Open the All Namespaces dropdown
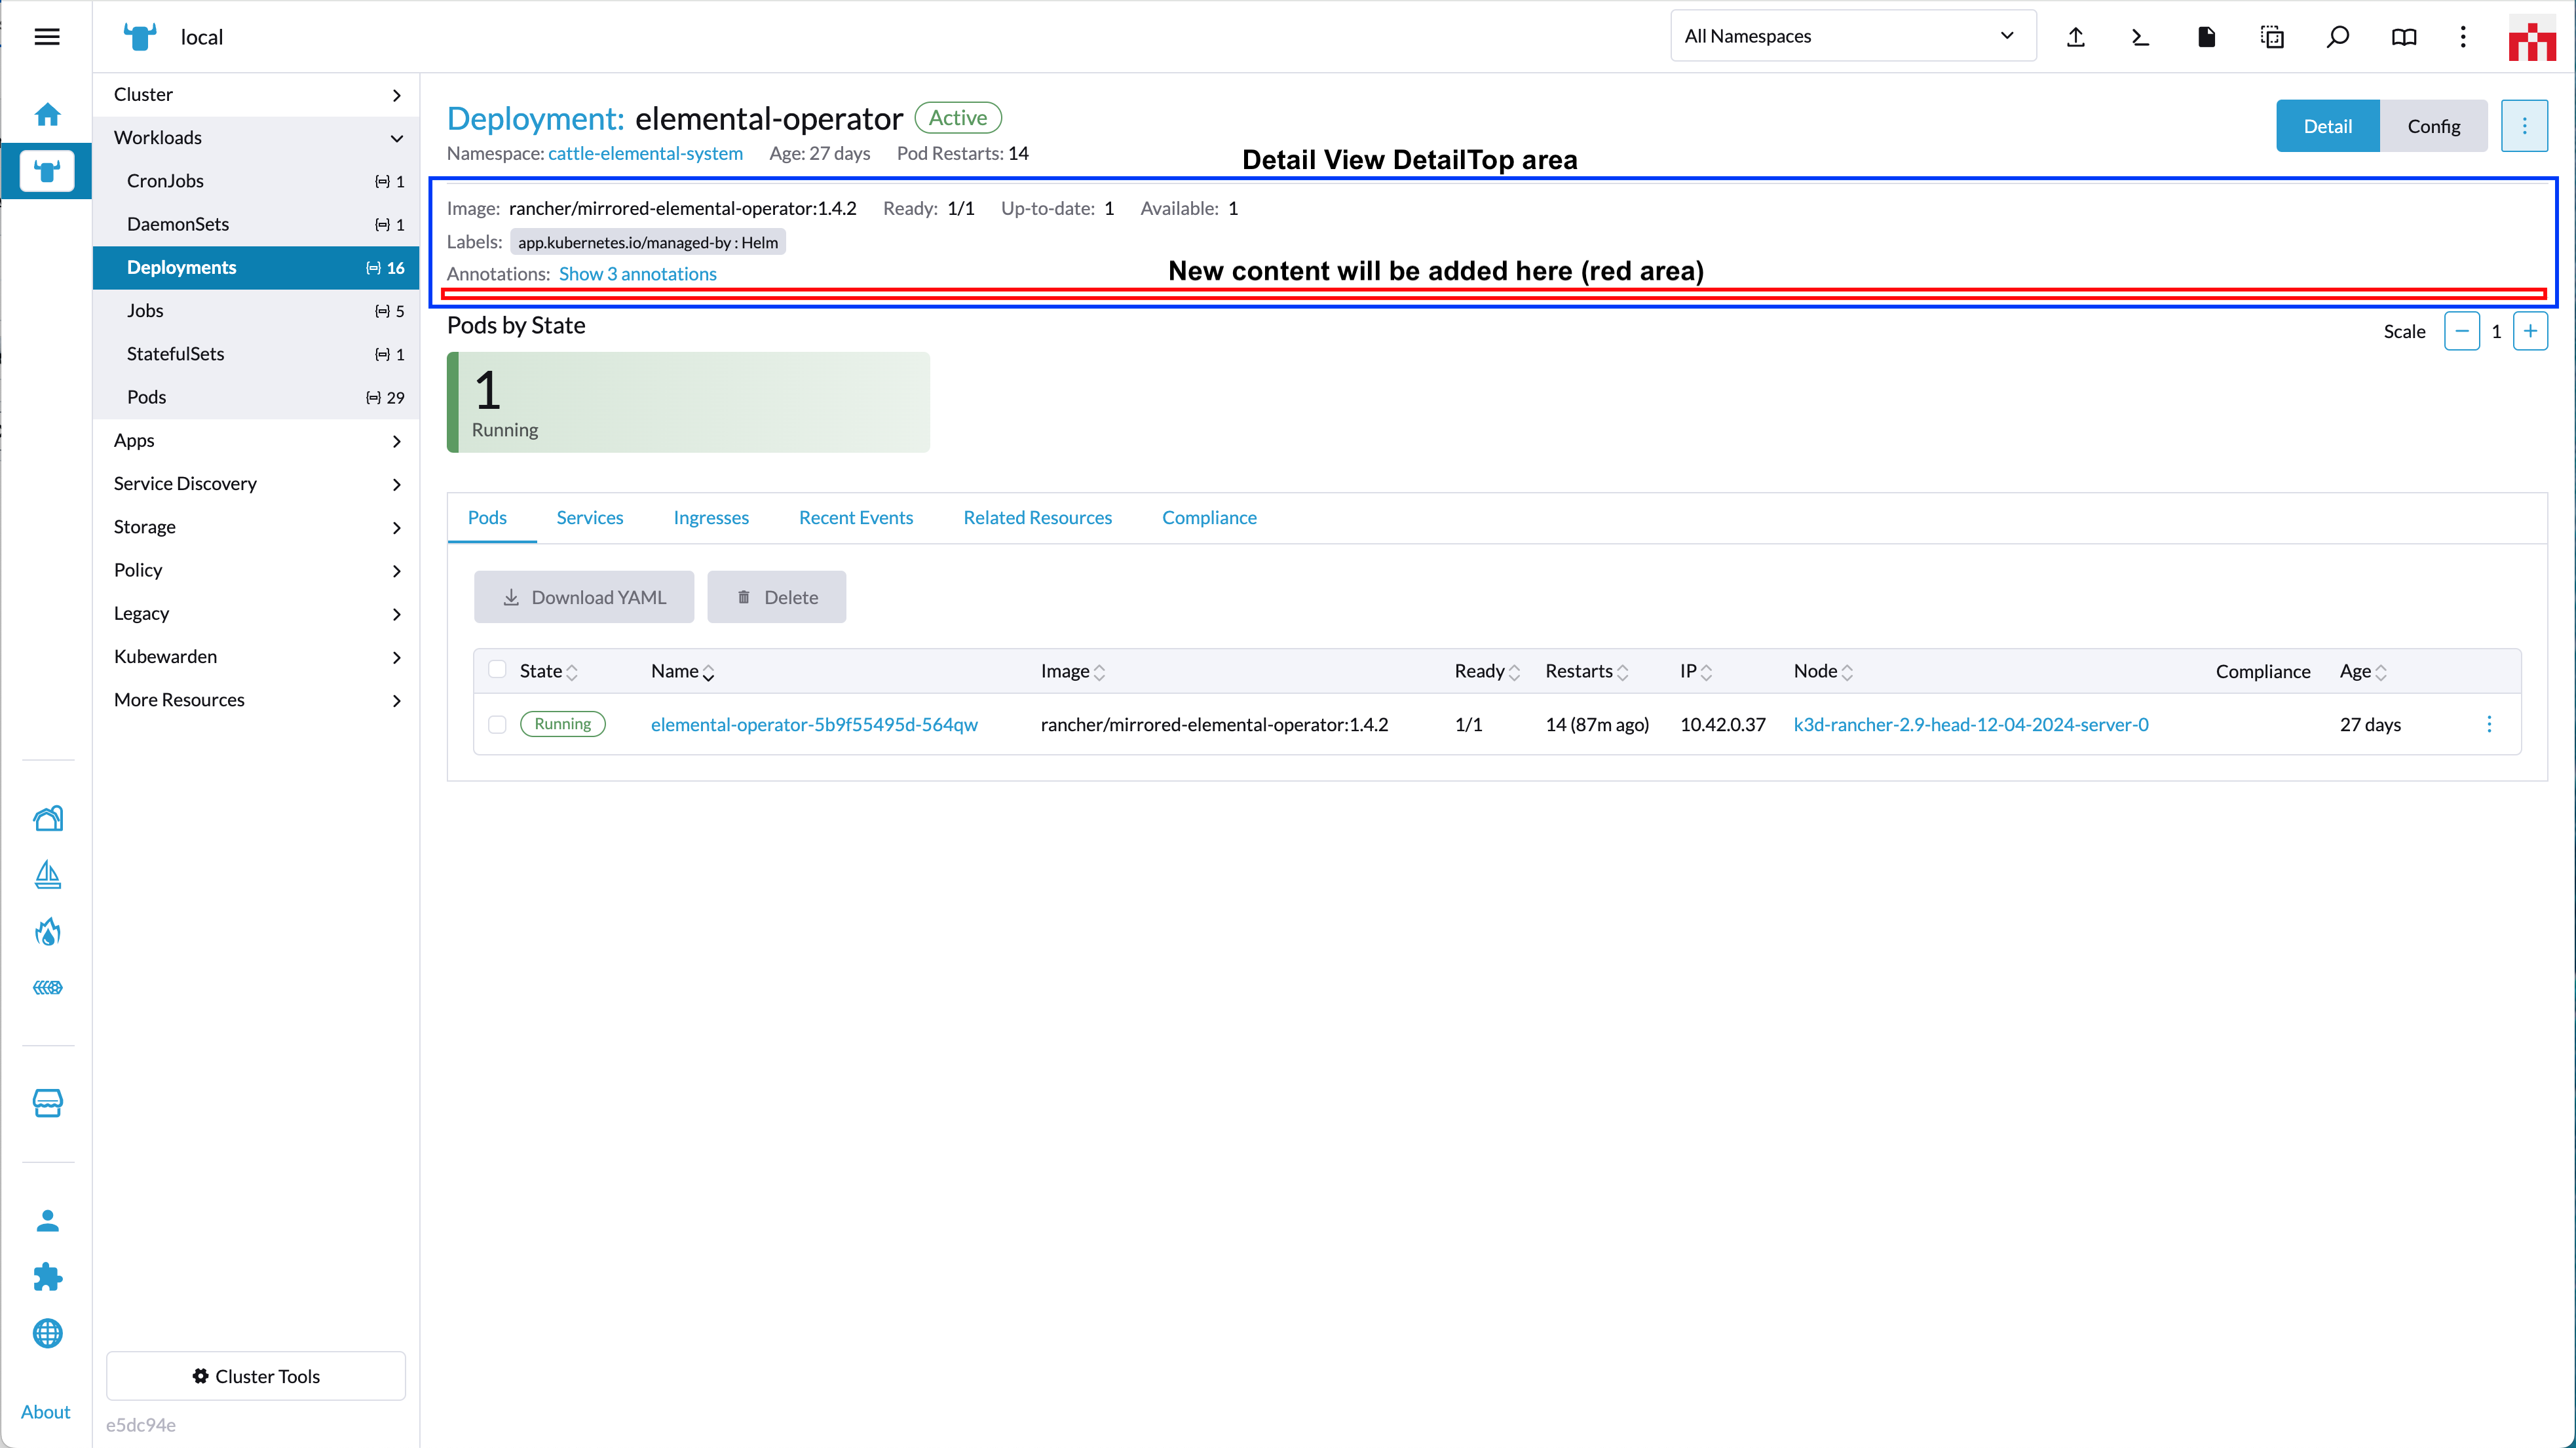This screenshot has height=1448, width=2576. [x=1853, y=36]
